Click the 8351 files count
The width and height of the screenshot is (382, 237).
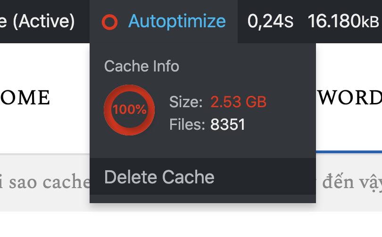pyautogui.click(x=227, y=124)
